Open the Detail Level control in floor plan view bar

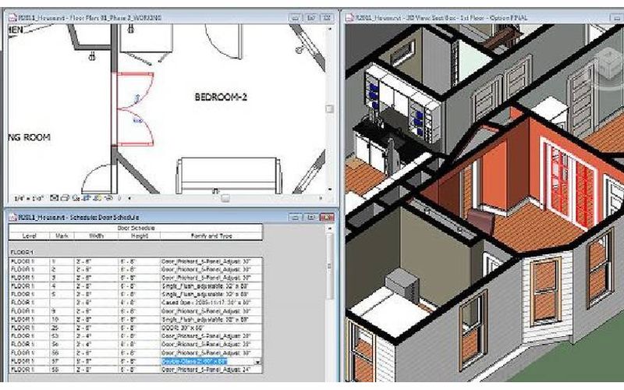tap(55, 198)
